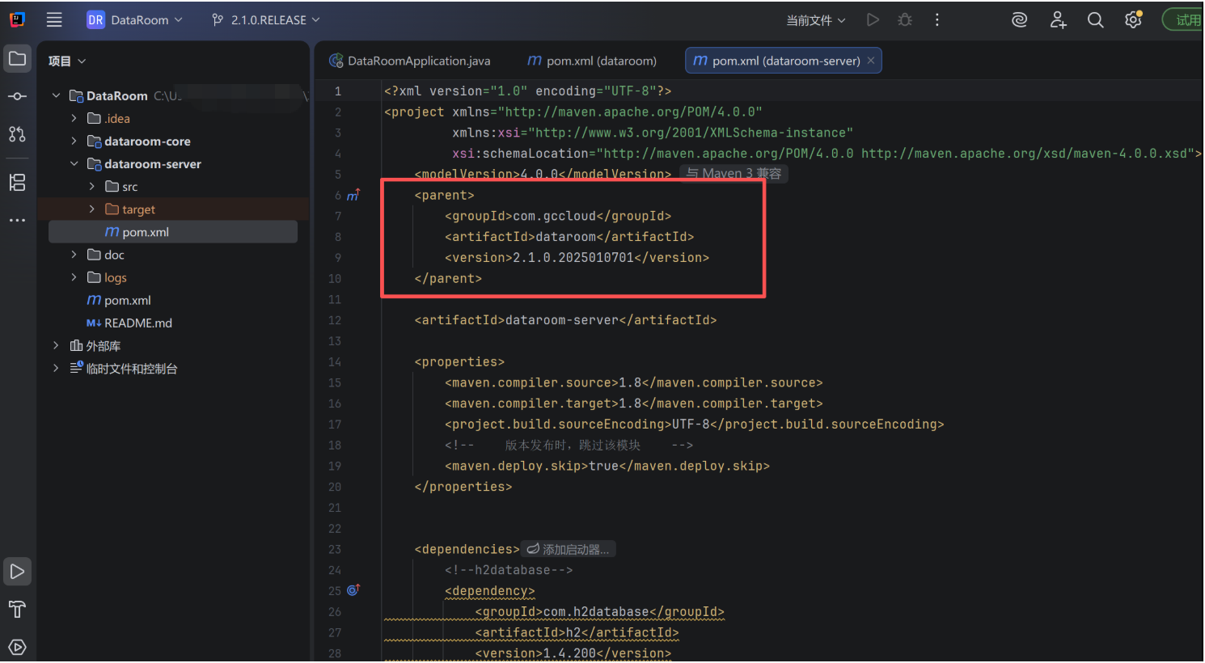Open the main hamburger menu

(54, 20)
